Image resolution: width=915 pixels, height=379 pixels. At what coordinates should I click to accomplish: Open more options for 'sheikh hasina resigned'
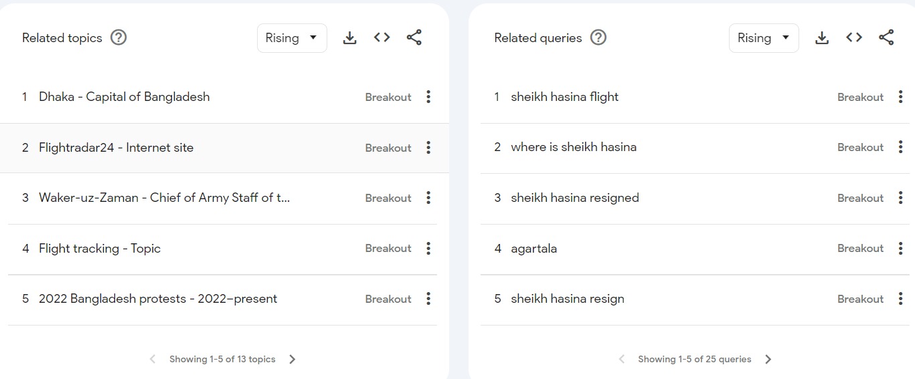click(x=901, y=198)
